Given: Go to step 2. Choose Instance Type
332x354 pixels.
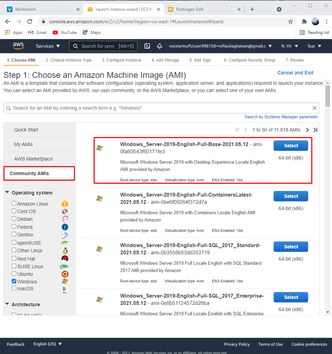Looking at the screenshot, I should pos(68,60).
